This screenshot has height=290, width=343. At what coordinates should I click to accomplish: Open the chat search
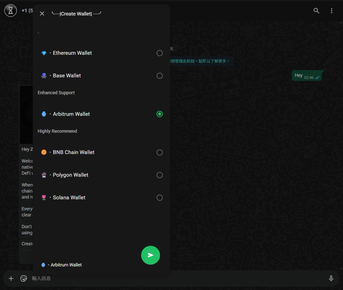(316, 11)
